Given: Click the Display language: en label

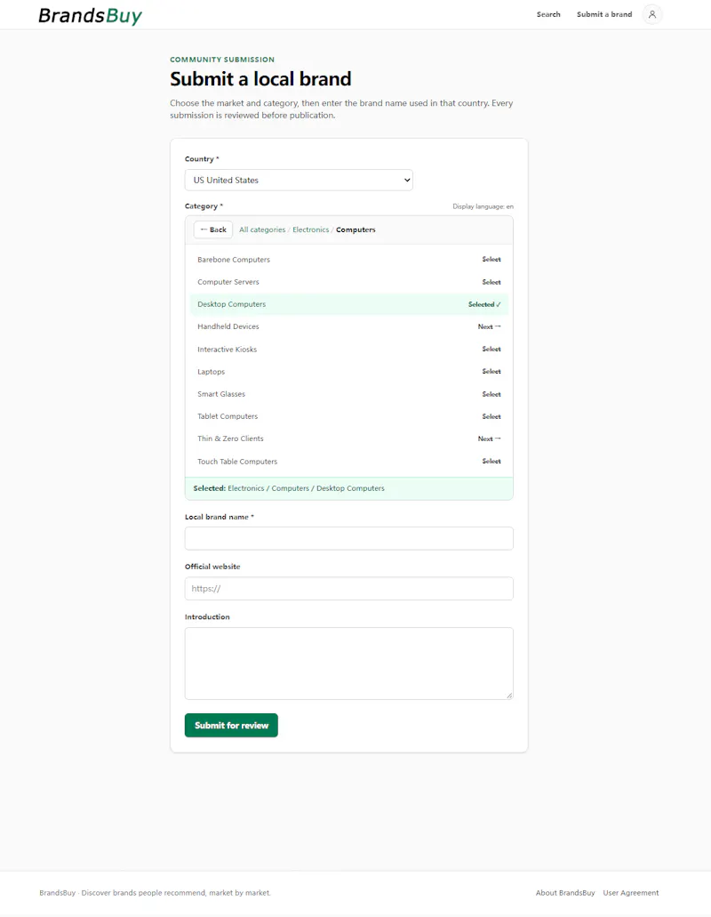Looking at the screenshot, I should pos(483,206).
